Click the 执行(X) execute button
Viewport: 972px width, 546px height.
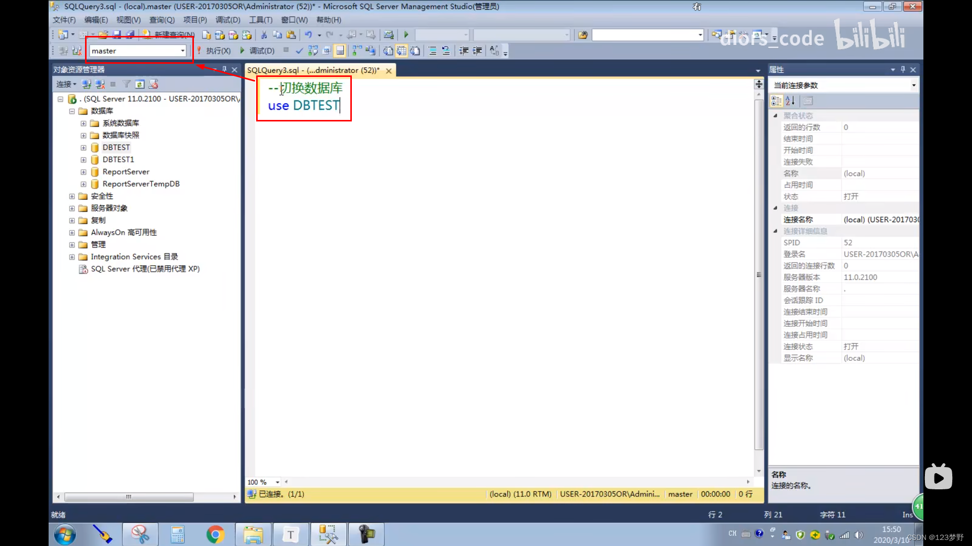(x=214, y=51)
